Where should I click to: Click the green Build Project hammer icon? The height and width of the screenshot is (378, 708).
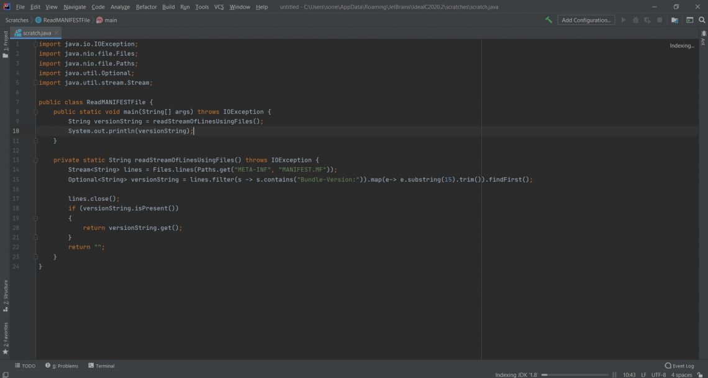pos(548,20)
